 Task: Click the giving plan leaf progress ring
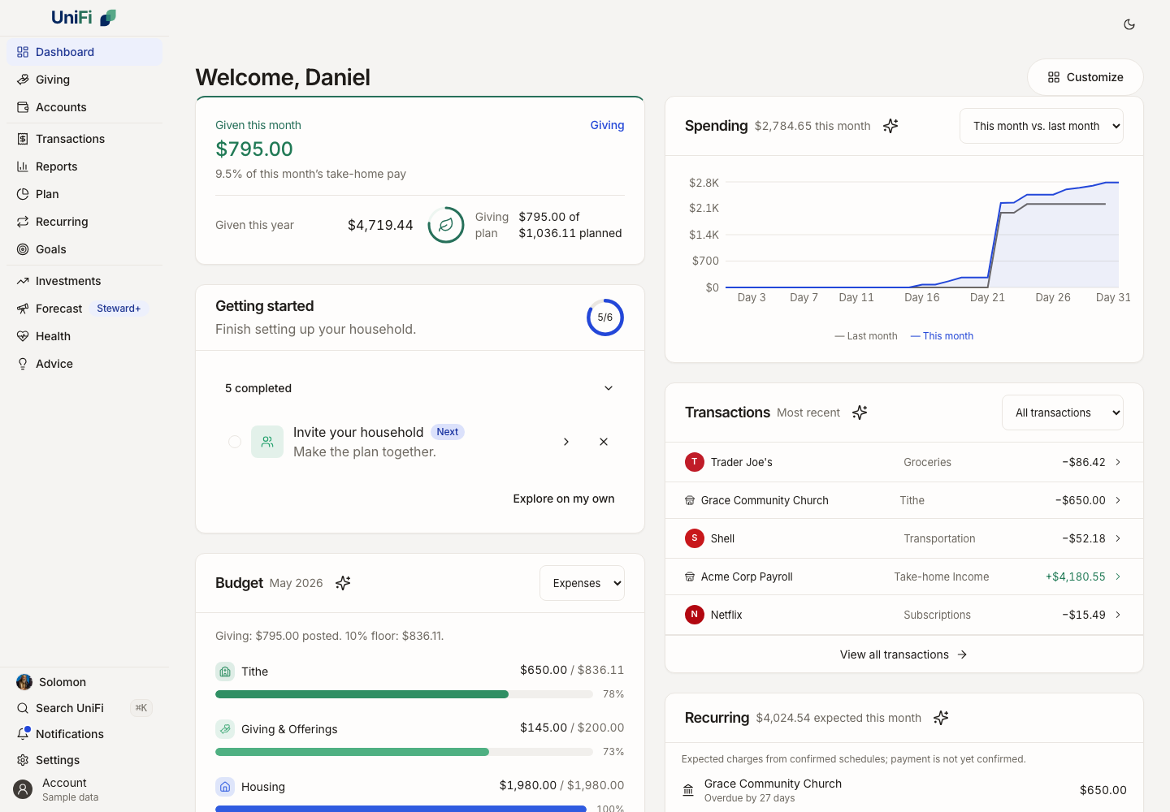(446, 225)
